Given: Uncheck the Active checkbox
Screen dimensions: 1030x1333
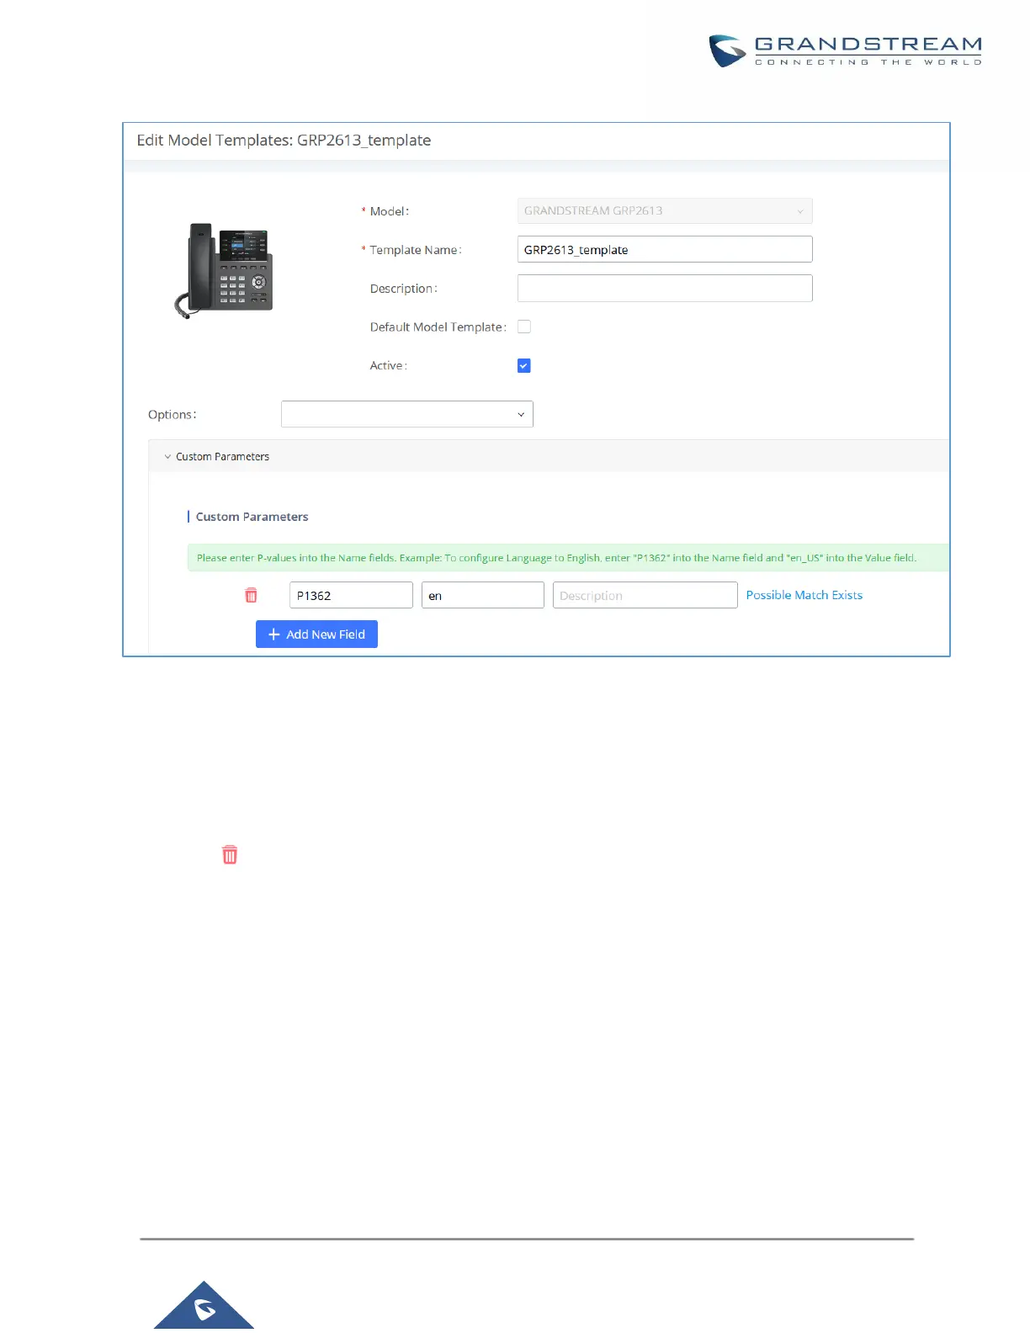Looking at the screenshot, I should (524, 365).
